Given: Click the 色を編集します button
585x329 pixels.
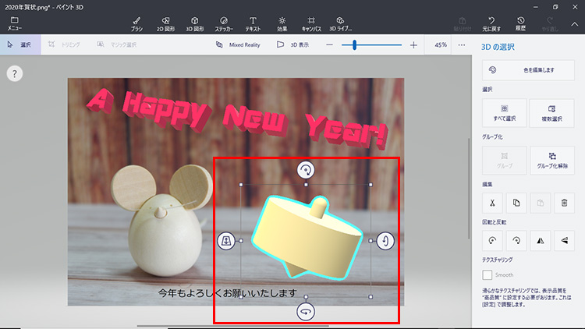Looking at the screenshot, I should (x=528, y=70).
